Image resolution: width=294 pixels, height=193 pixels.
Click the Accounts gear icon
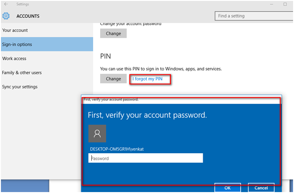[6, 16]
